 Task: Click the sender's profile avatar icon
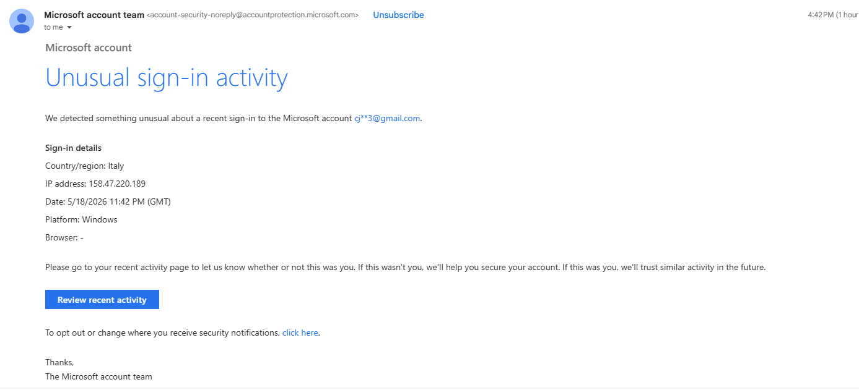(22, 21)
